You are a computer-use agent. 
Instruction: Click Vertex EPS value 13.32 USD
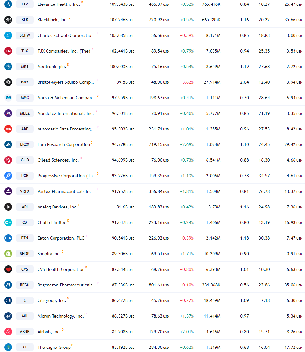click(293, 192)
